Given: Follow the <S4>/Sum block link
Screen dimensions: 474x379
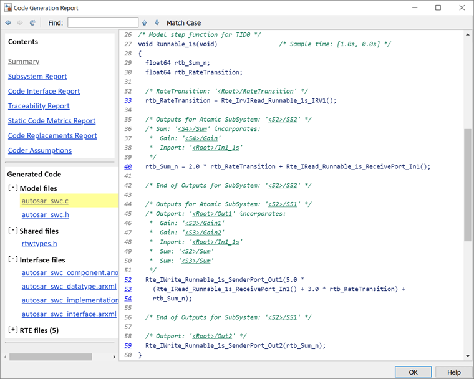Looking at the screenshot, I should 193,129.
